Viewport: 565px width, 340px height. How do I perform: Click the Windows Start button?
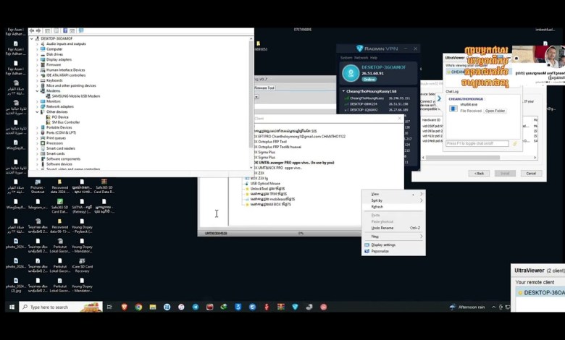[x=11, y=307]
